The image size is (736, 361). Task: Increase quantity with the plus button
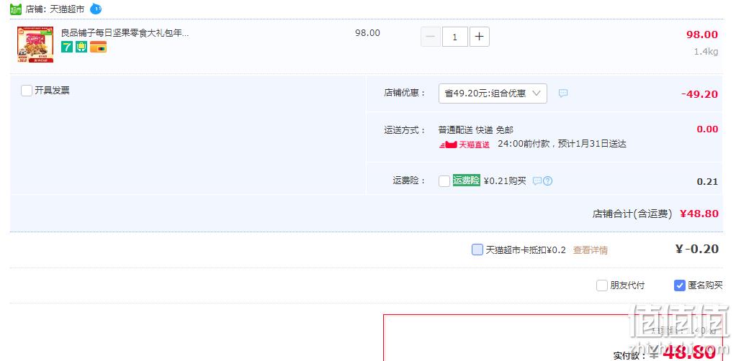[x=479, y=37]
